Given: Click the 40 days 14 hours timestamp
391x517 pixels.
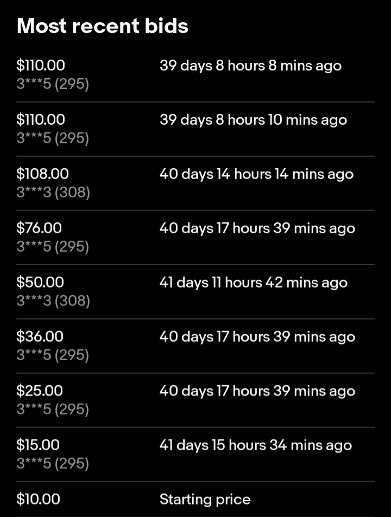Looking at the screenshot, I should [x=256, y=174].
